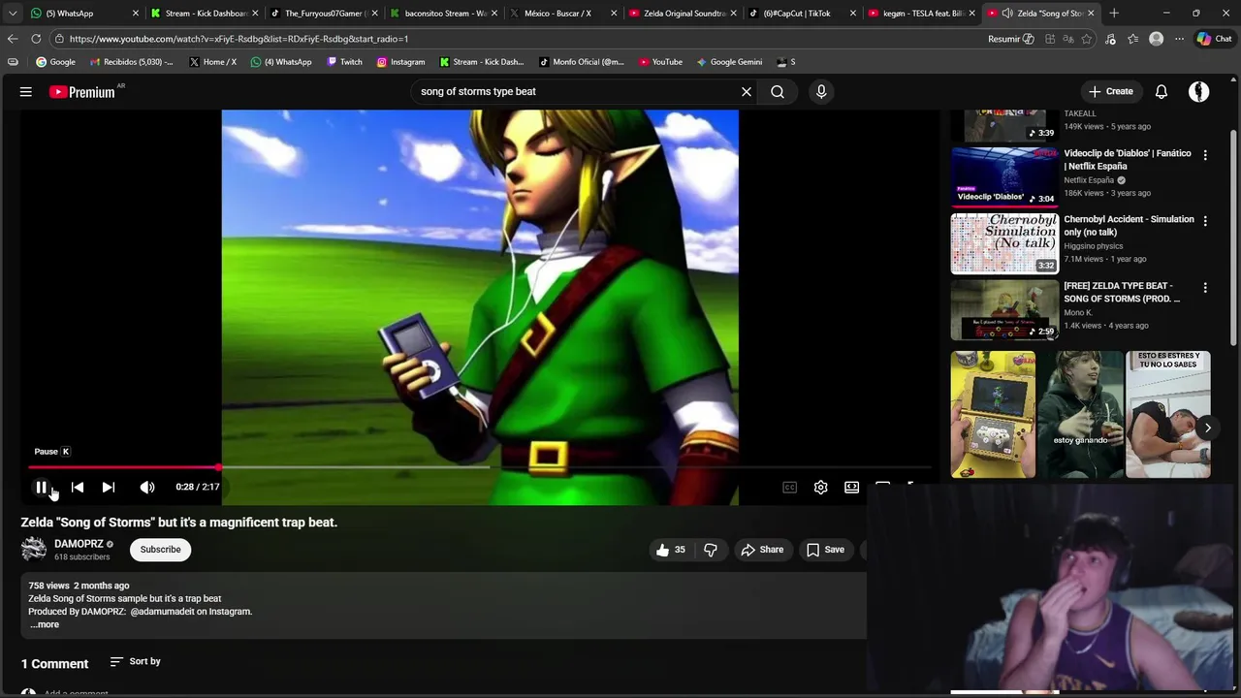Mute the video volume speaker icon
1241x698 pixels.
[x=147, y=487]
